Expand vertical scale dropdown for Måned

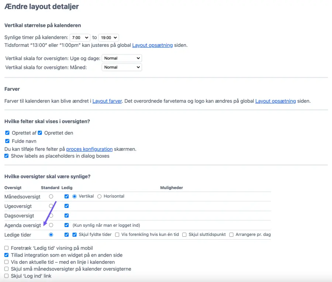[121, 67]
